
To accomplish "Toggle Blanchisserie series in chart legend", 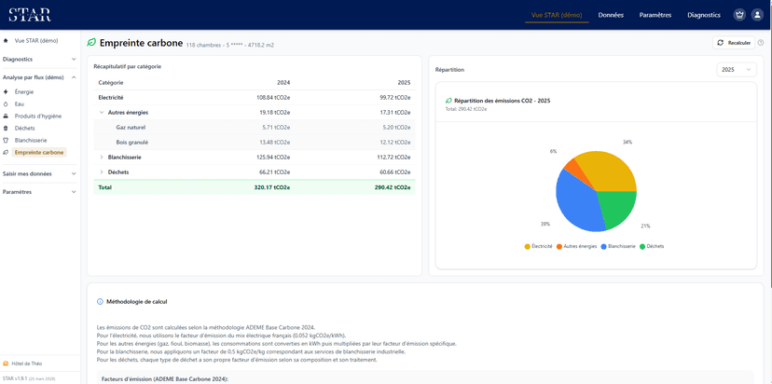I will [x=618, y=246].
